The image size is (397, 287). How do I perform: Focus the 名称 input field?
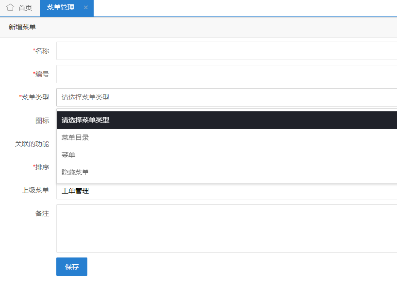226,51
